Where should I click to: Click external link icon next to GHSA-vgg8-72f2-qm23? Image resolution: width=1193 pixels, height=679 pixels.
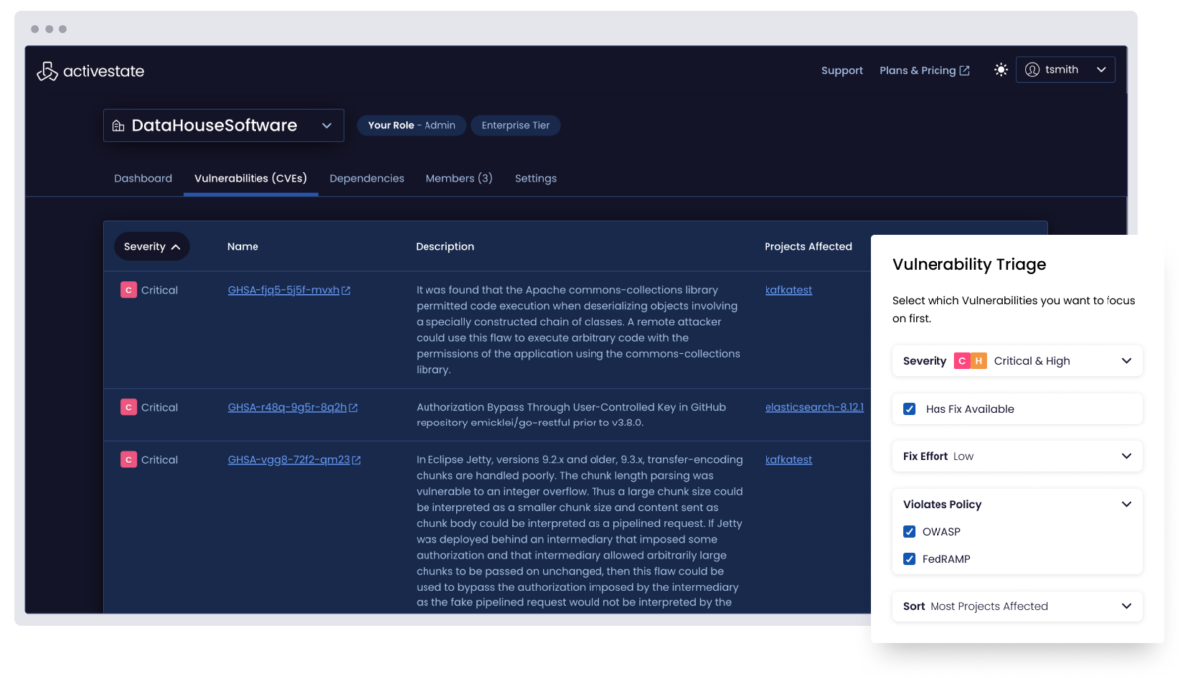356,460
